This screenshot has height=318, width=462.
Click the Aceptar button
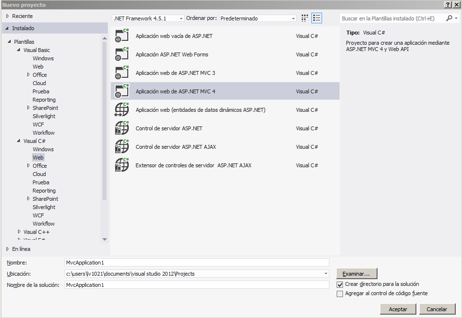click(x=398, y=309)
